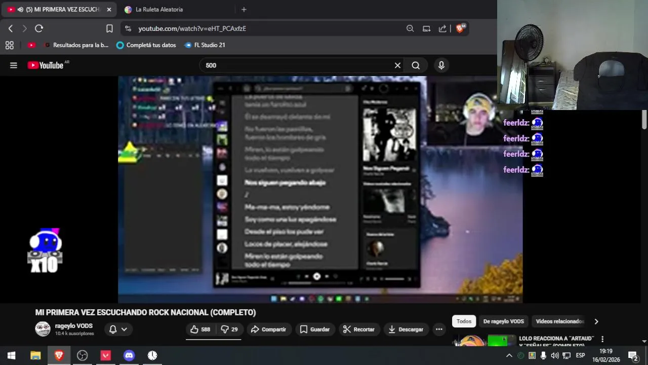Open options menu for LOLO REACCIONA video
Image resolution: width=648 pixels, height=365 pixels.
[x=602, y=339]
